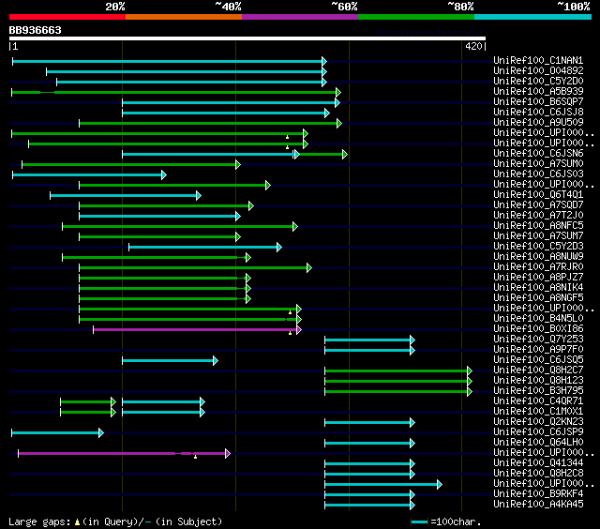Open the UniRef100_A7RJR0 label

(x=538, y=267)
